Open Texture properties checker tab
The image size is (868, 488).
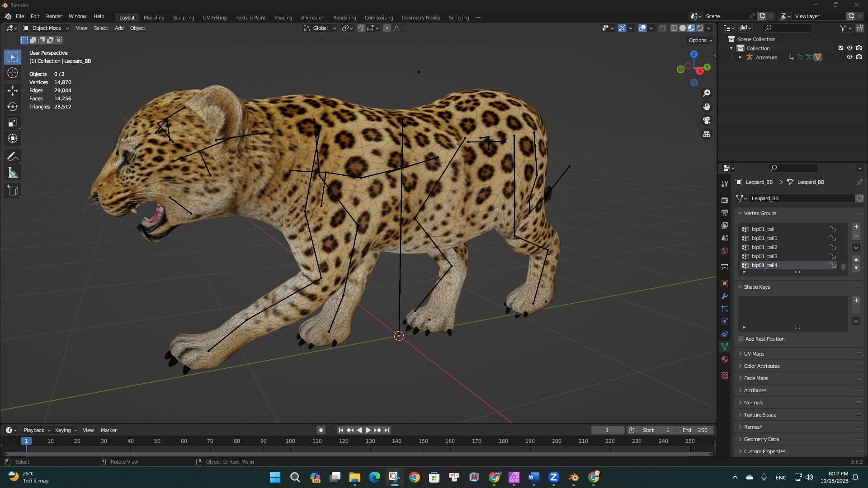(725, 375)
